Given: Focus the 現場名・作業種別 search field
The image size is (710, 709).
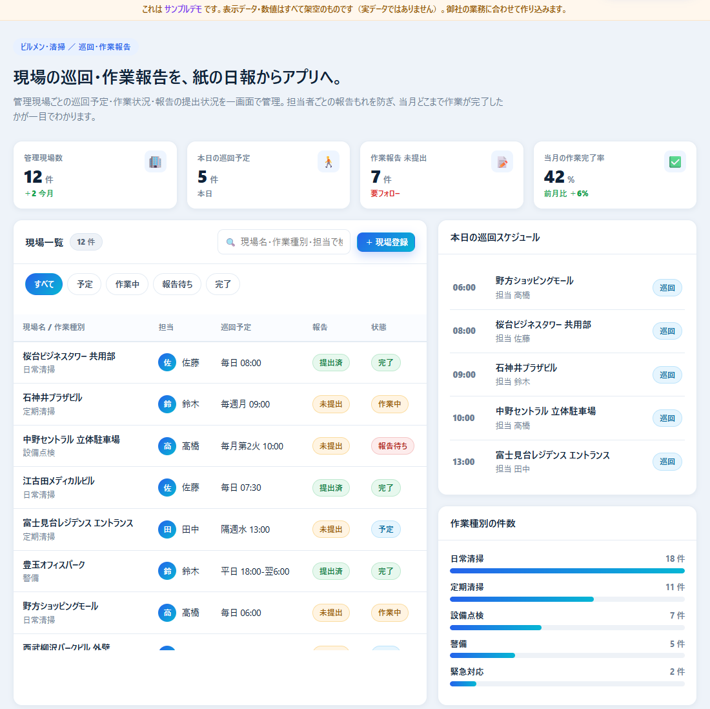Looking at the screenshot, I should [284, 242].
